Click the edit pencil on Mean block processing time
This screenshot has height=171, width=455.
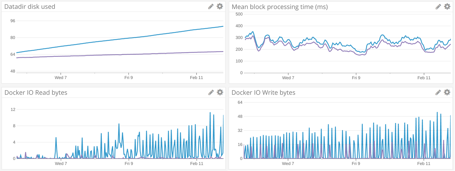point(438,6)
